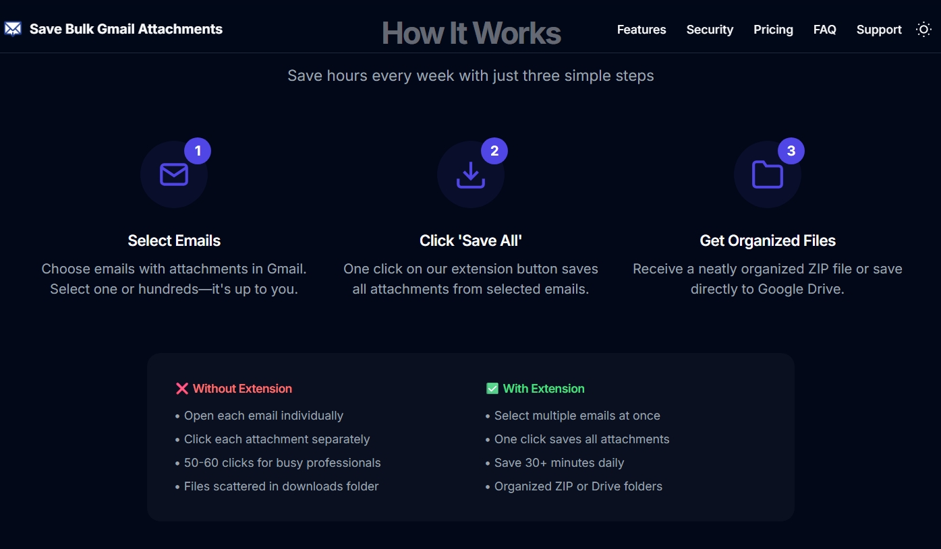
Task: Navigate to the Security section
Action: [710, 30]
